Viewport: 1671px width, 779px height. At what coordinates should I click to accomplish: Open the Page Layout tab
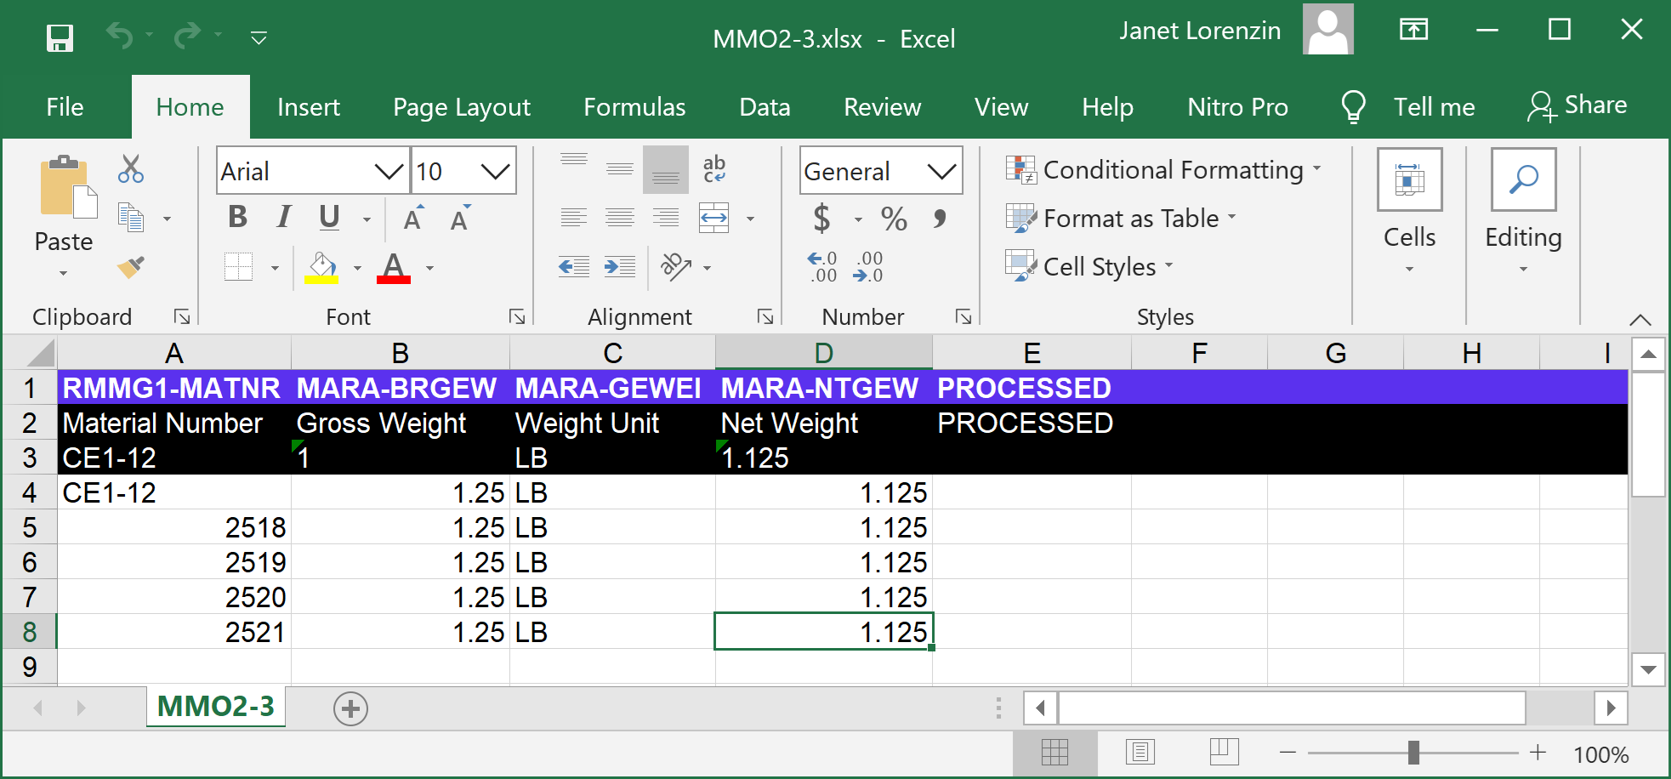tap(461, 107)
